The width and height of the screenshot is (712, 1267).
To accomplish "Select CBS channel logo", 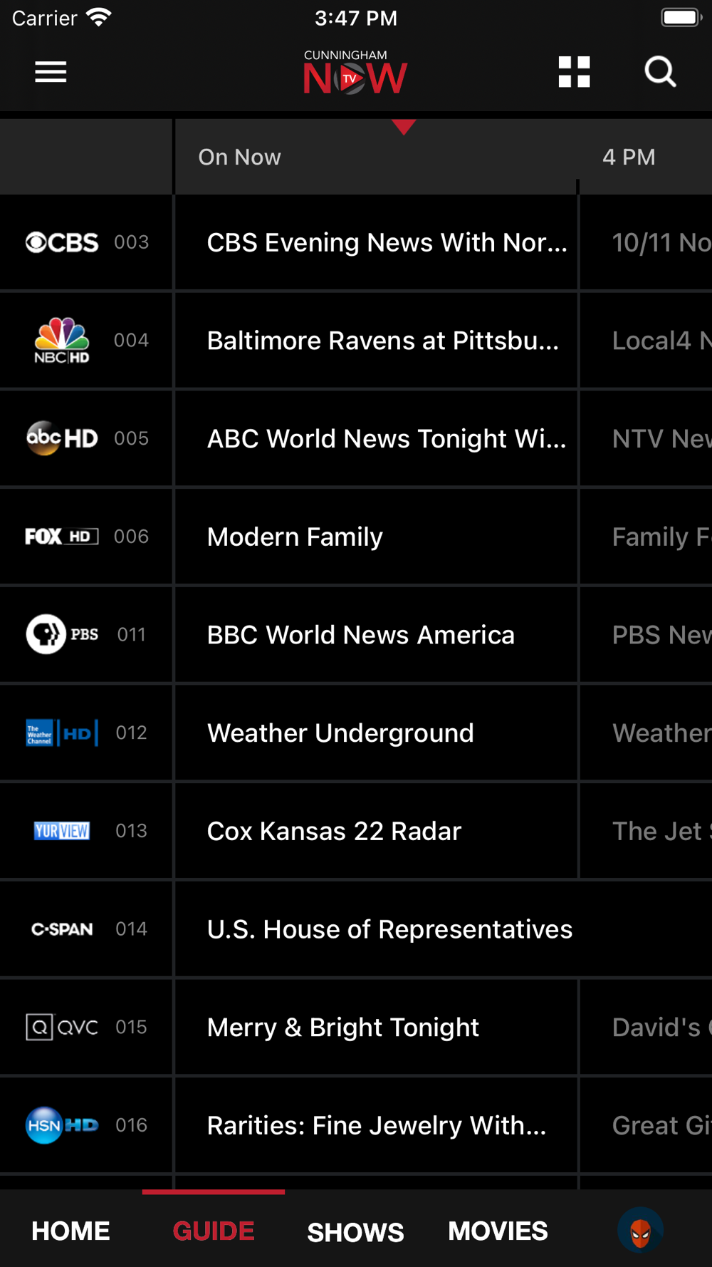I will coord(62,242).
